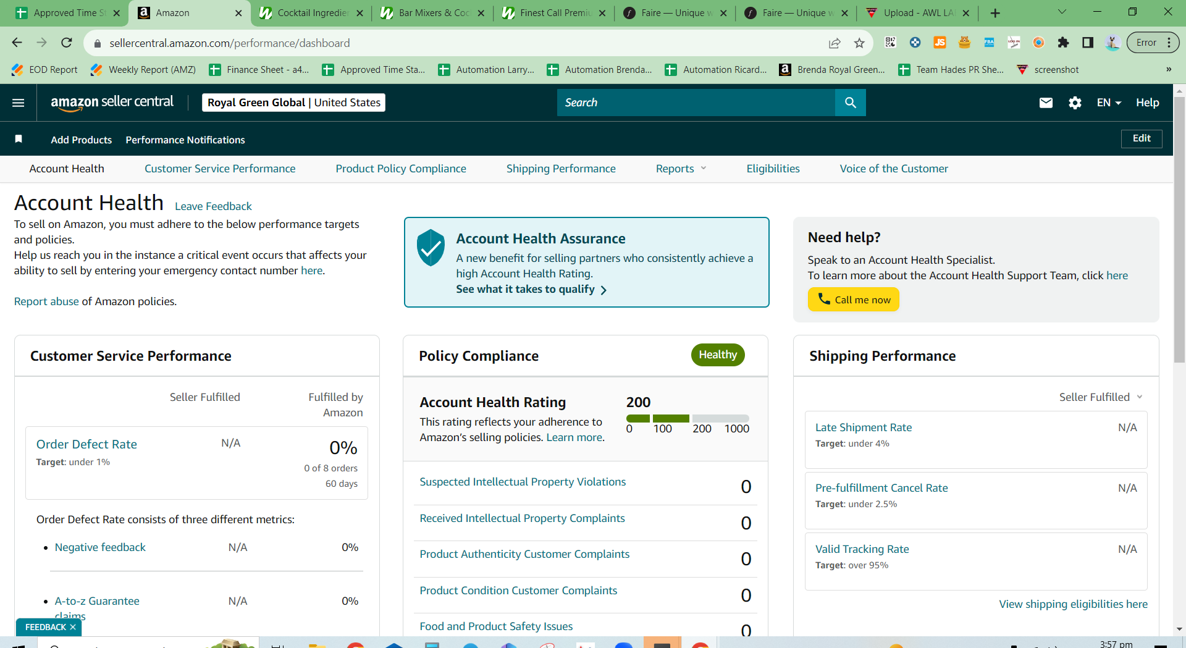1186x648 pixels.
Task: Open the Valid Tracking Rate link
Action: (862, 549)
